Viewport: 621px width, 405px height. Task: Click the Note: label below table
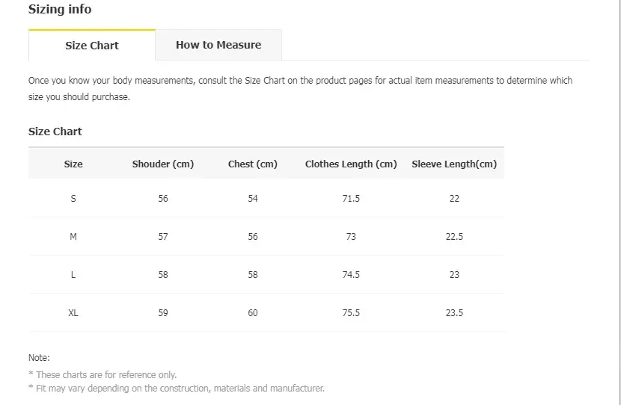(39, 357)
